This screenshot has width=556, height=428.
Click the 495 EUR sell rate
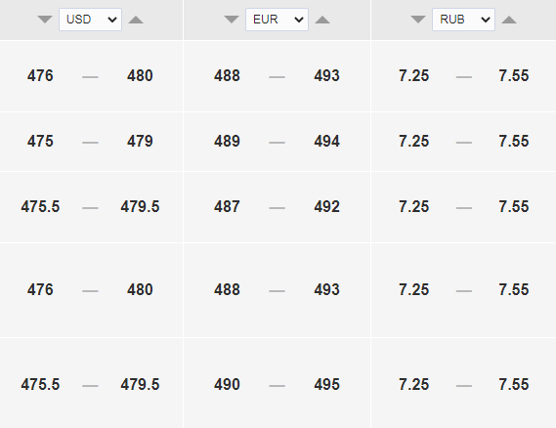coord(327,385)
